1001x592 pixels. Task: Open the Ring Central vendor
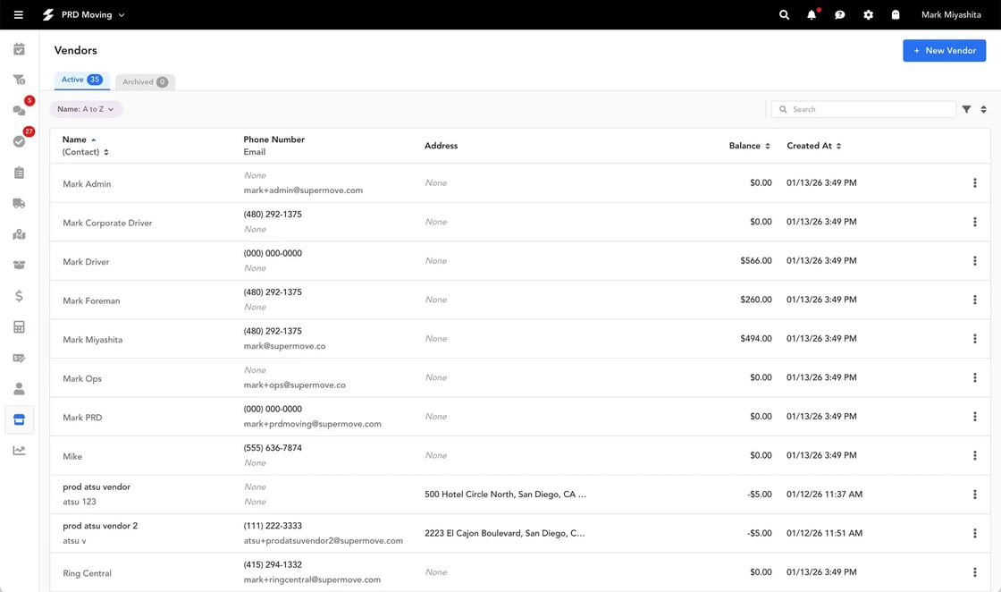coord(87,573)
